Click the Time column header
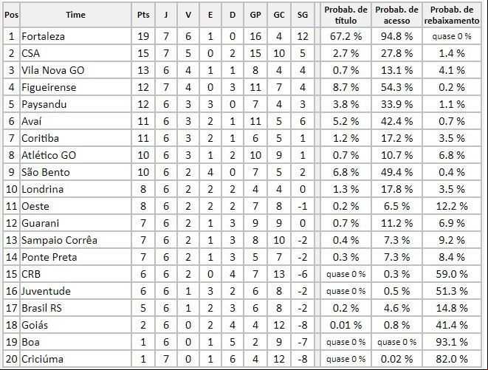Screen dimensions: 488x370 75,15
